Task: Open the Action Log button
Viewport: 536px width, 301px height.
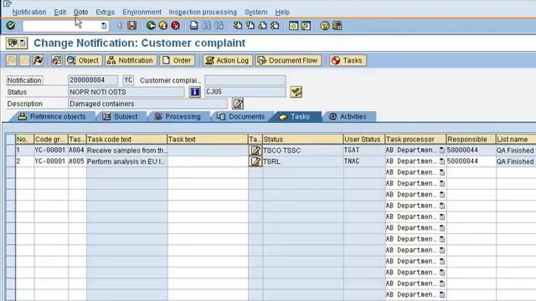Action: (227, 60)
